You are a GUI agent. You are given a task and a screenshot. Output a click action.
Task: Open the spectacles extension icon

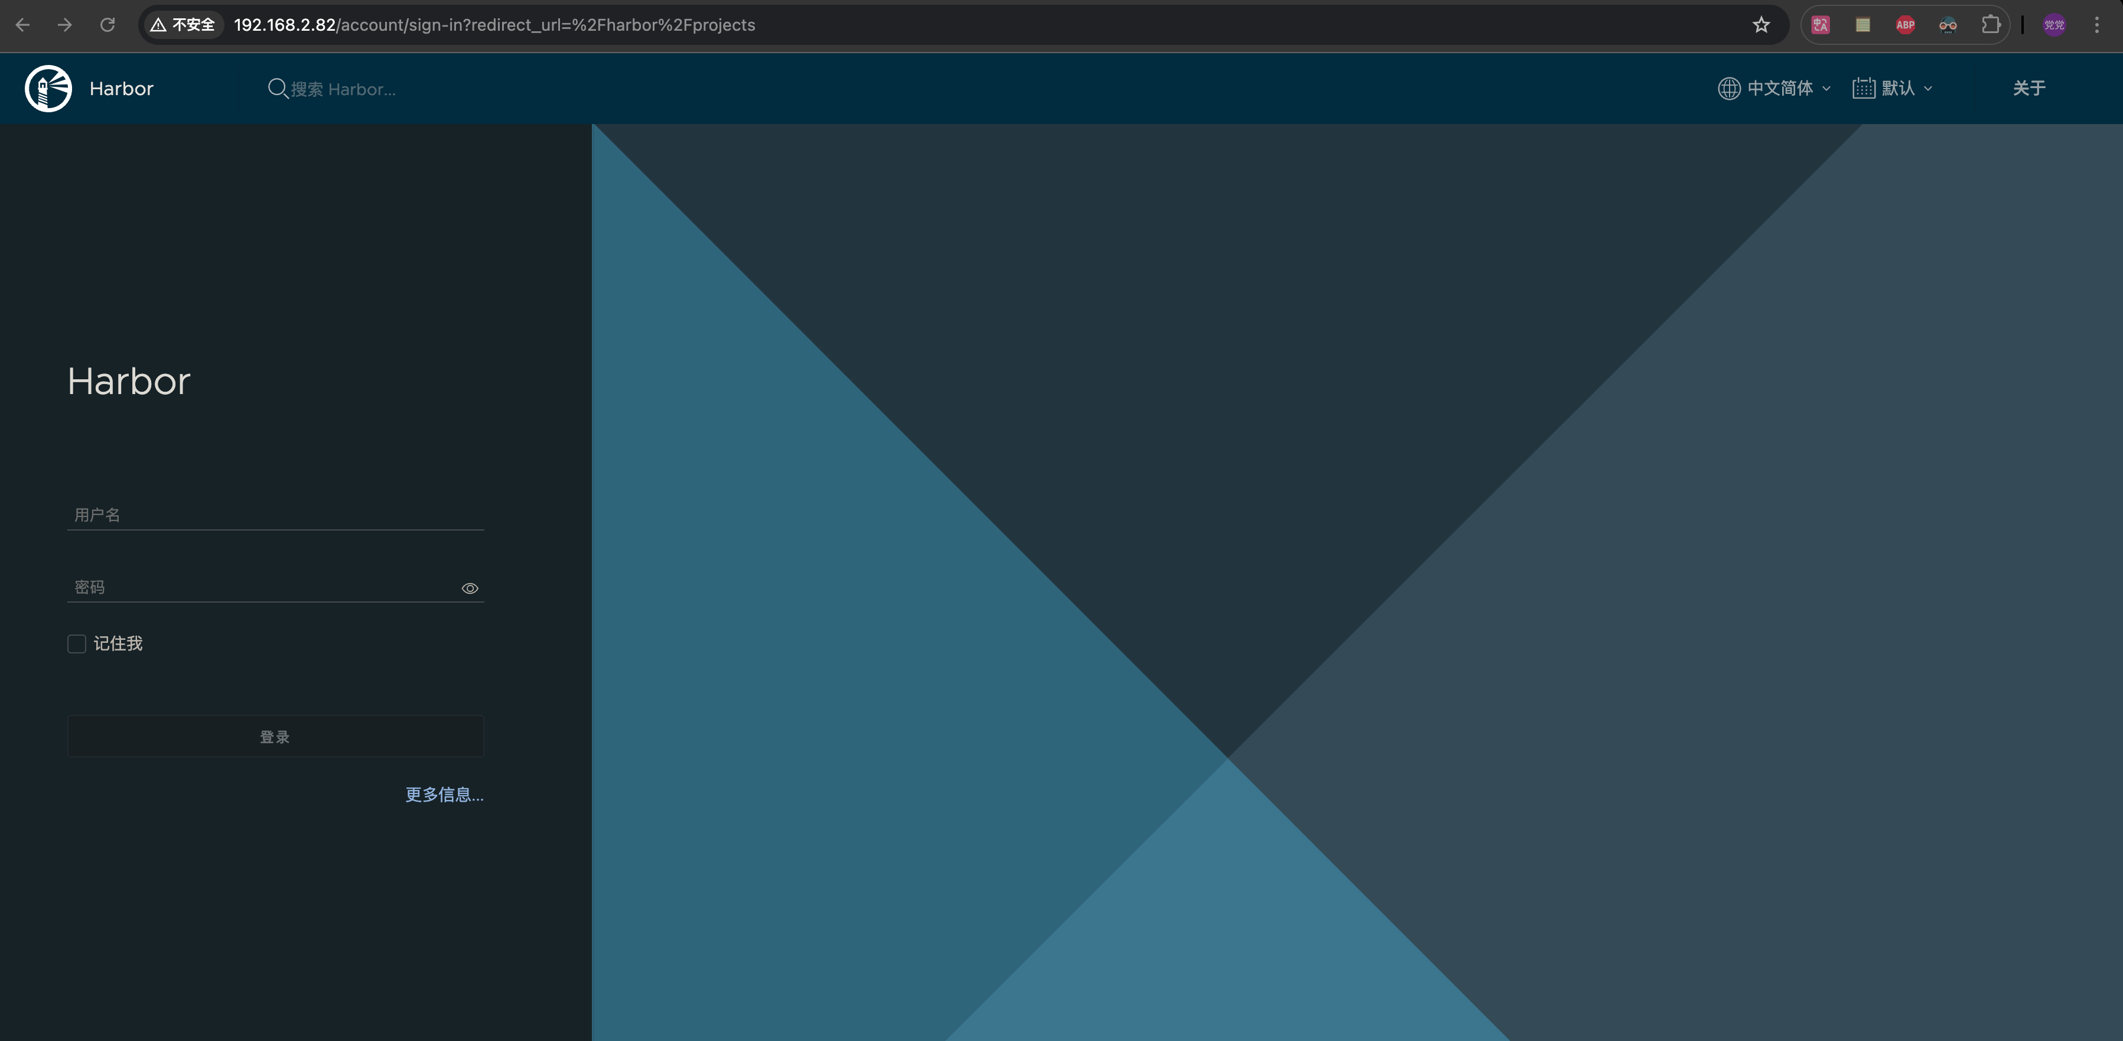[1948, 25]
